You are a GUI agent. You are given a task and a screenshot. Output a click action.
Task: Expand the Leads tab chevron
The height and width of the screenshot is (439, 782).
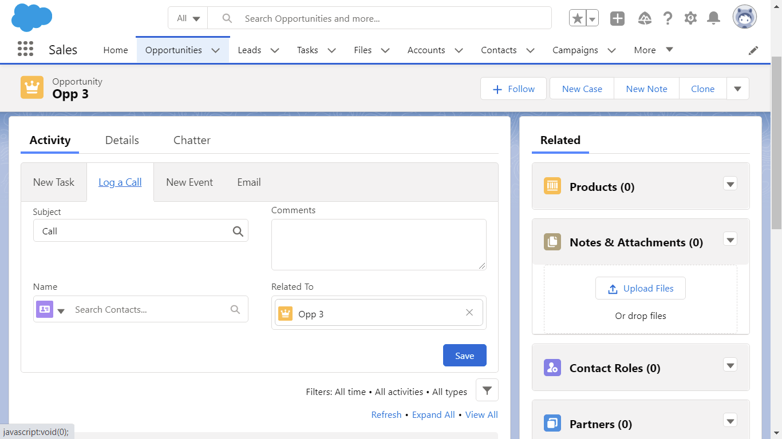pos(275,50)
